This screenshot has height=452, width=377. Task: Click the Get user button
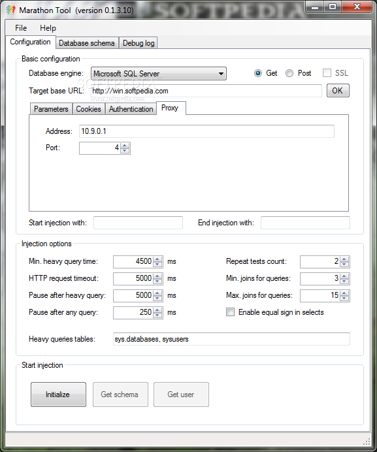(x=181, y=395)
